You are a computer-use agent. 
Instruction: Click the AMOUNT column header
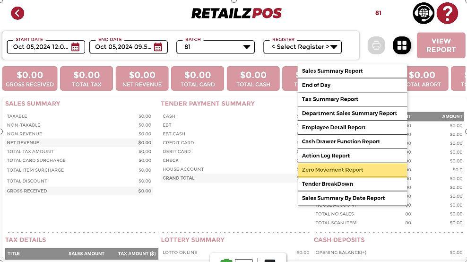pos(452,116)
